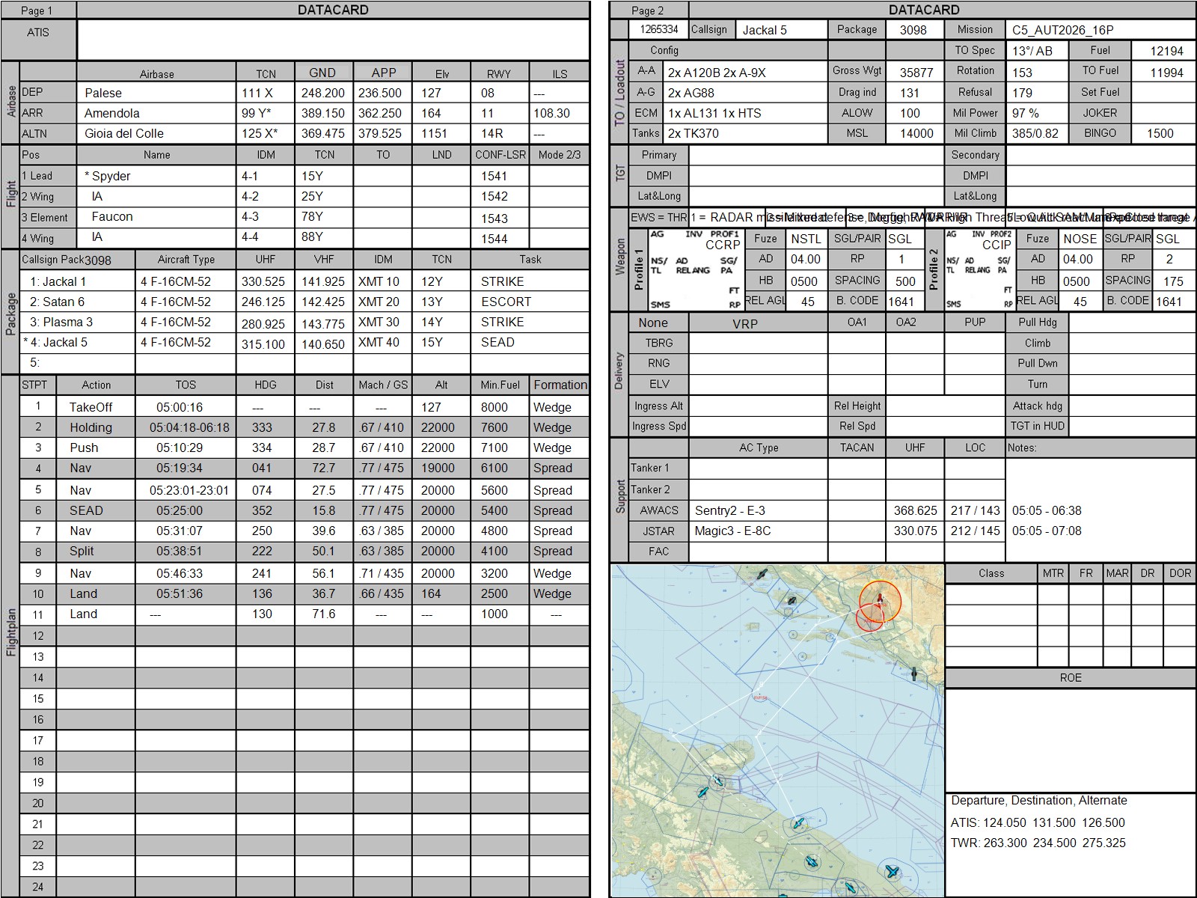Select ECM entry '1x AL131 1x HTS'
1197x898 pixels.
(x=745, y=113)
